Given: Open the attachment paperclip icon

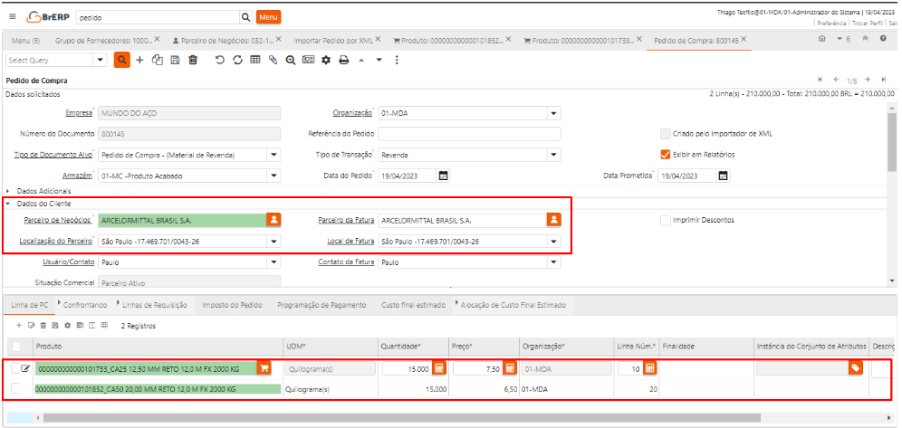Looking at the screenshot, I should coord(273,60).
